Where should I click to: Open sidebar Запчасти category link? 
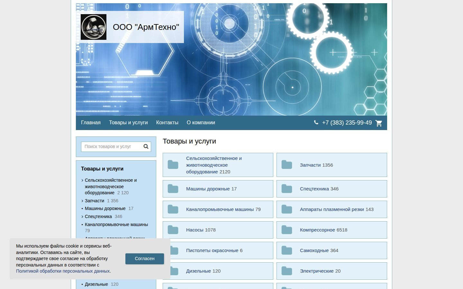click(95, 201)
